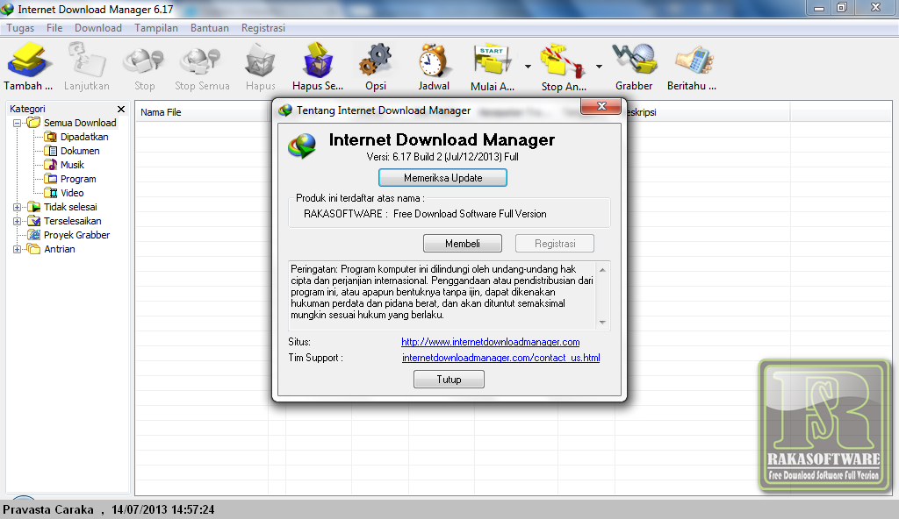Expand the Antrian tree node
The image size is (899, 519).
point(17,249)
